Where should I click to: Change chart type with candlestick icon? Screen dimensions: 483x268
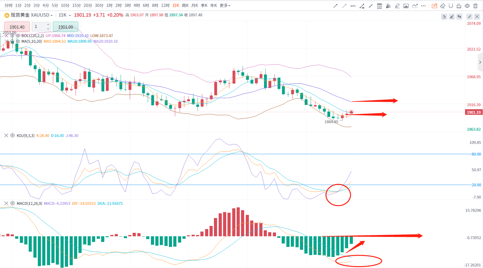460,17
